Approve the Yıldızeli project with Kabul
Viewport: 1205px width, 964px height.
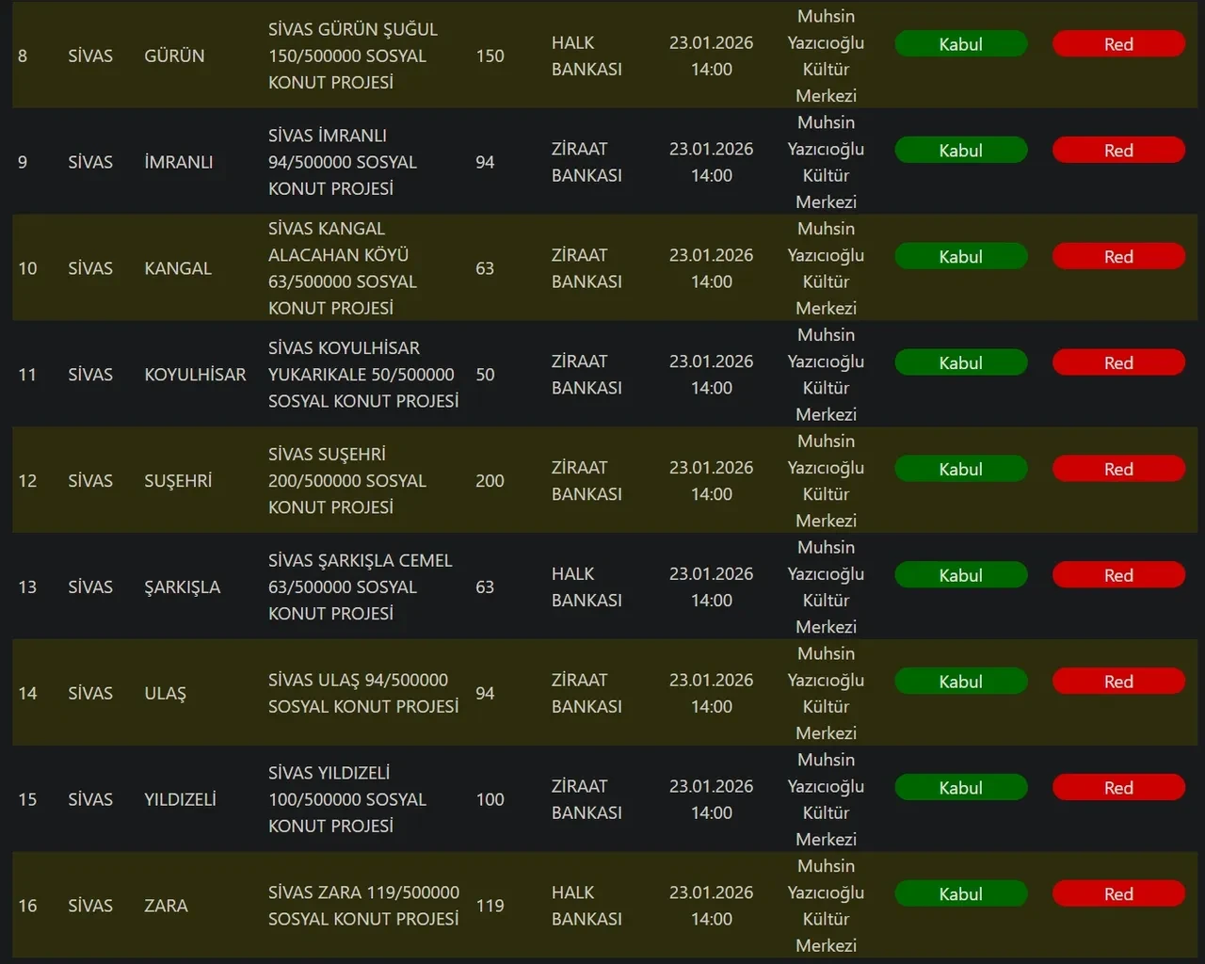point(960,789)
